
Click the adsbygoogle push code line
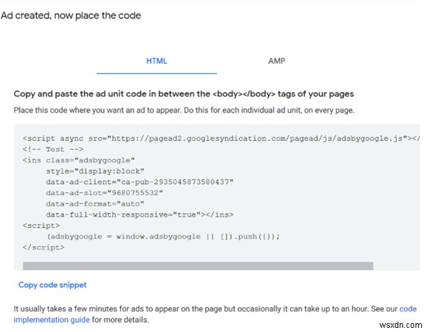[x=163, y=236]
